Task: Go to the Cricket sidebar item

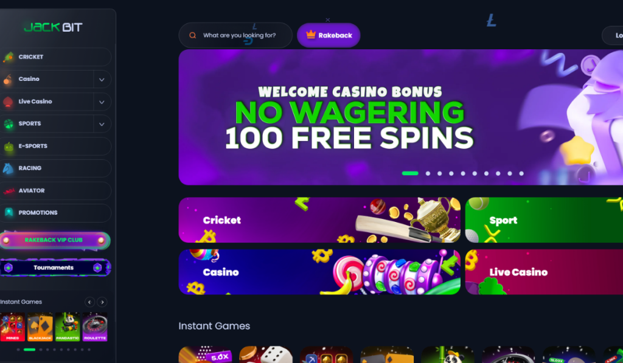Action: click(x=55, y=57)
